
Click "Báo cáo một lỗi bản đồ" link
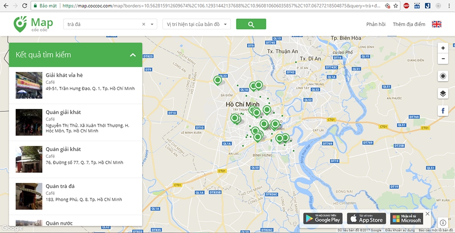pyautogui.click(x=437, y=230)
